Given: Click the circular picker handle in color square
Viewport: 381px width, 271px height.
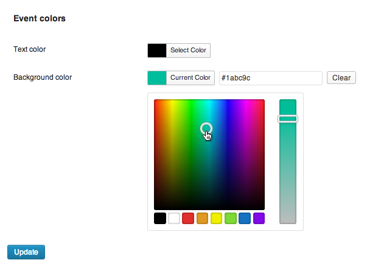Looking at the screenshot, I should (x=206, y=128).
